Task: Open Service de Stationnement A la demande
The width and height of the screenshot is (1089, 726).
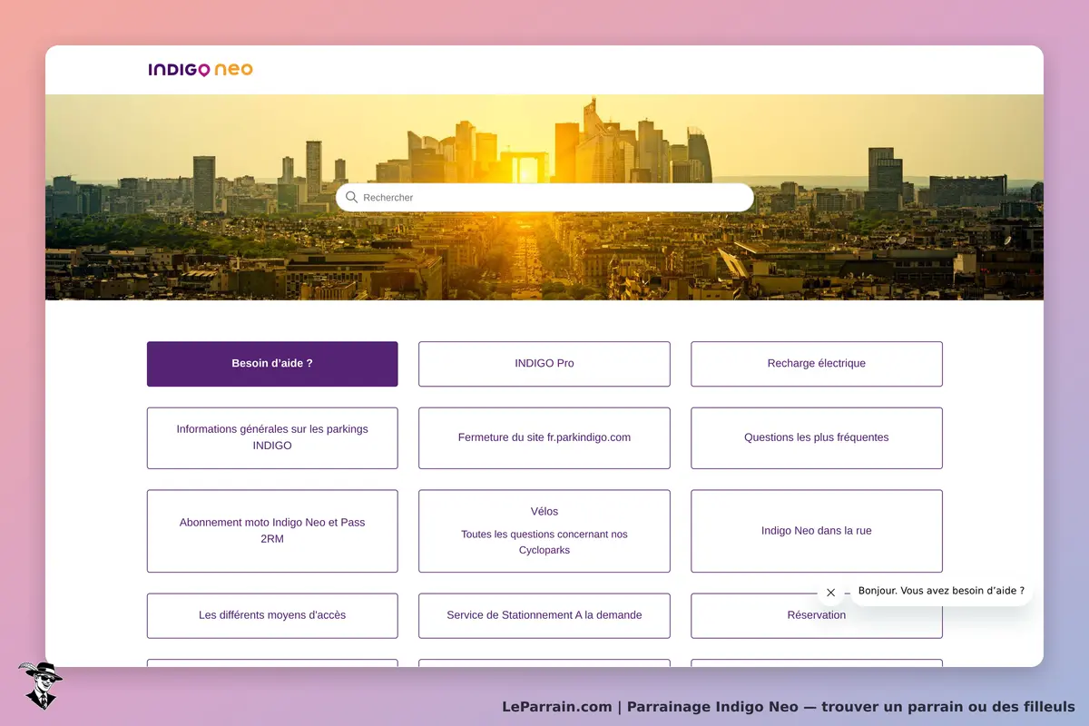Action: point(544,615)
